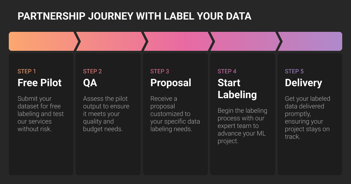
Task: Select the STEP 4 label
Action: tap(227, 71)
